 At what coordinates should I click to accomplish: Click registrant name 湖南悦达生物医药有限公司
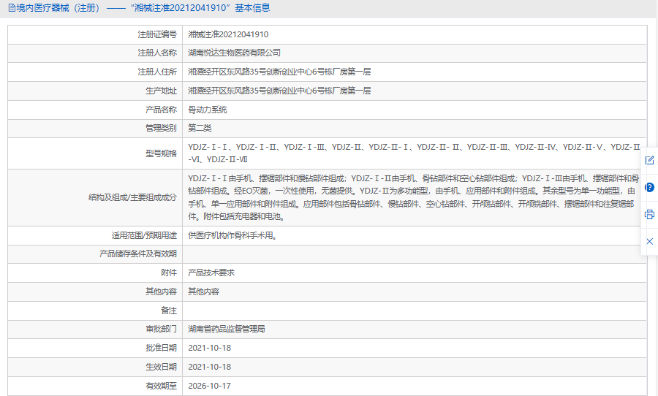(x=234, y=53)
